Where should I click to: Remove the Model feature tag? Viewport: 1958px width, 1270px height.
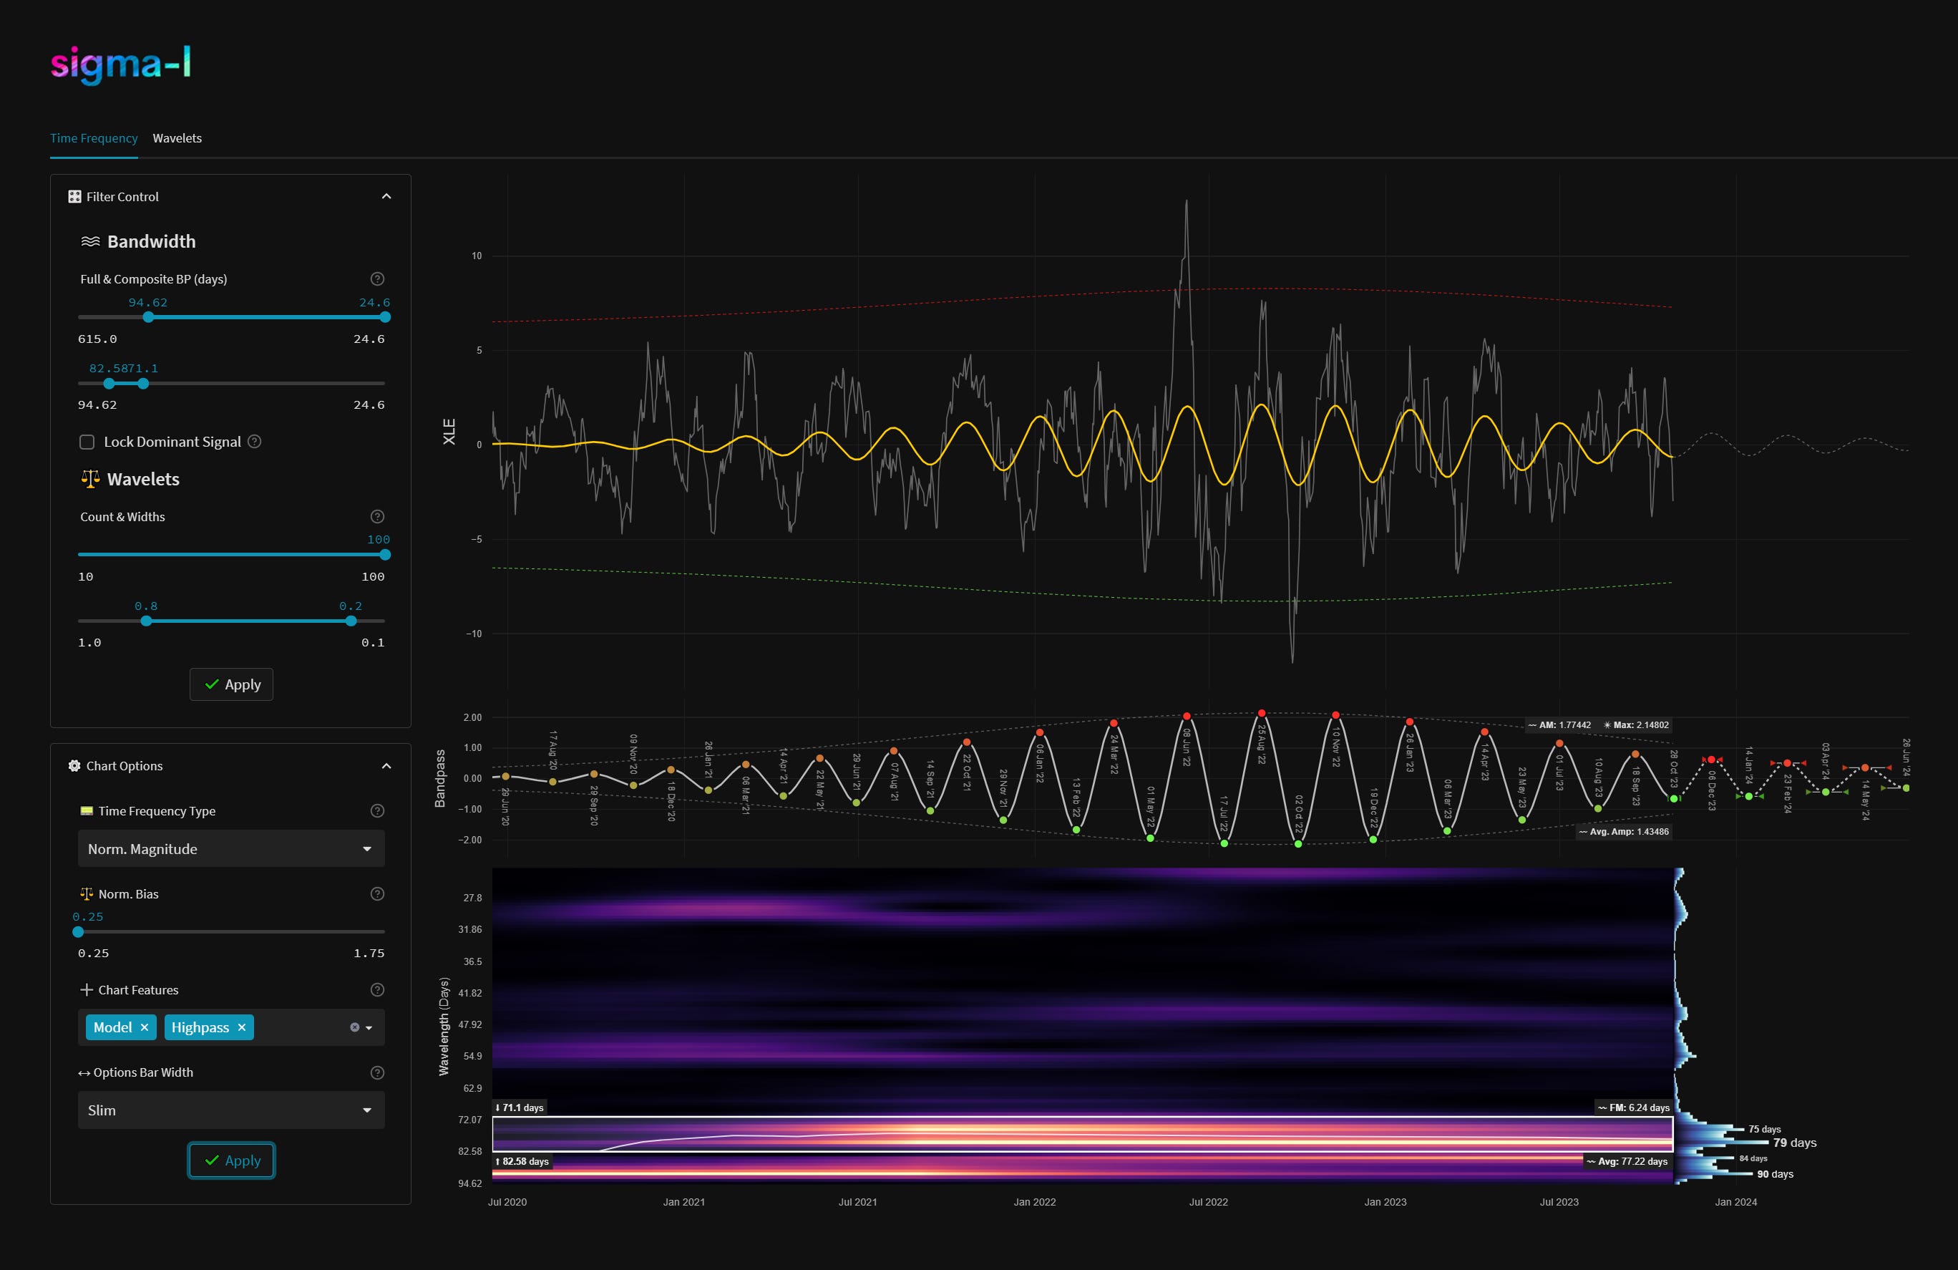pos(144,1027)
